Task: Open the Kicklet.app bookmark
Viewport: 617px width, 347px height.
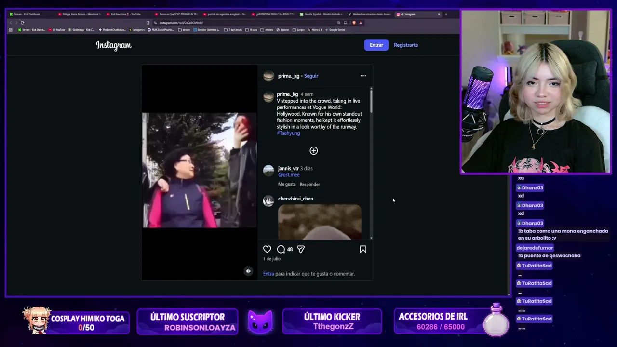Action: 82,30
